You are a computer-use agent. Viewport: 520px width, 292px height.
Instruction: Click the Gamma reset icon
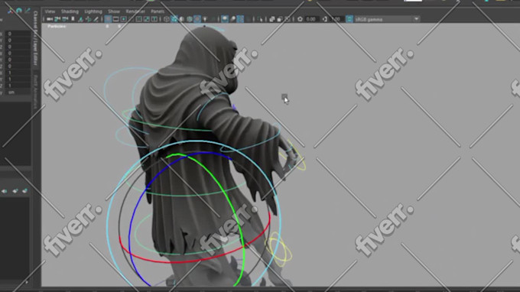pyautogui.click(x=325, y=19)
